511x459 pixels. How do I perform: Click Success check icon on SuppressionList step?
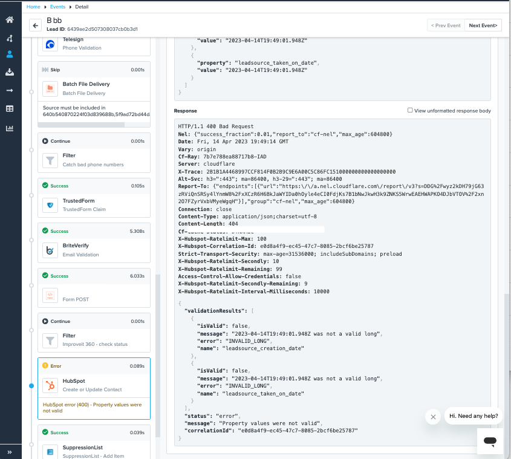(45, 432)
